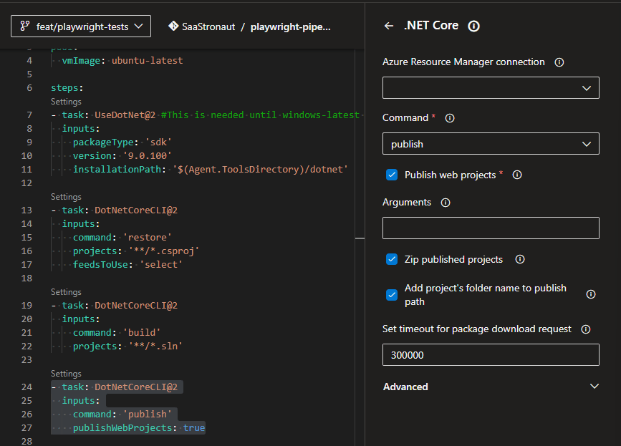Uncheck the Publish web projects checkbox
This screenshot has width=621, height=446.
coord(392,175)
